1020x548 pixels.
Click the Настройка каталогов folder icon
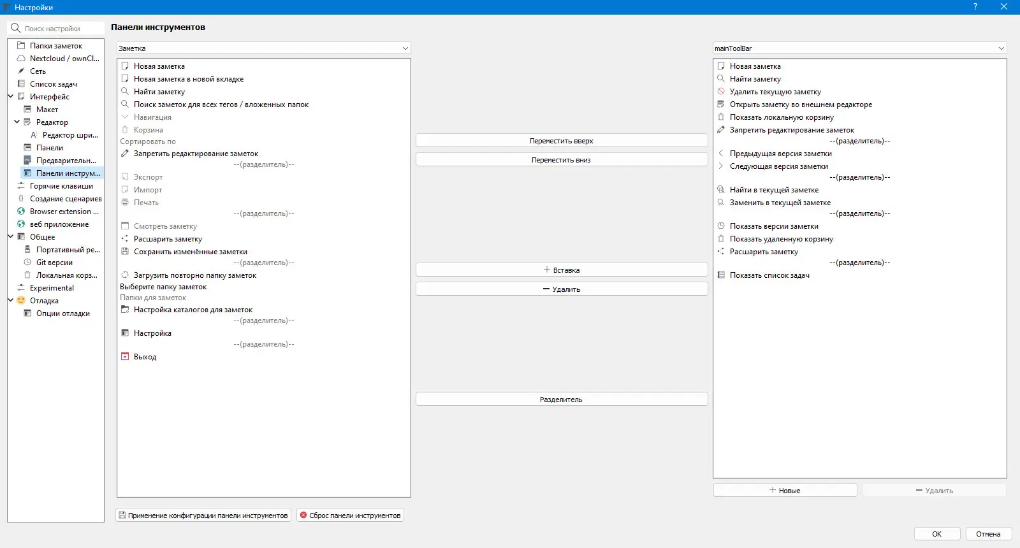click(125, 310)
